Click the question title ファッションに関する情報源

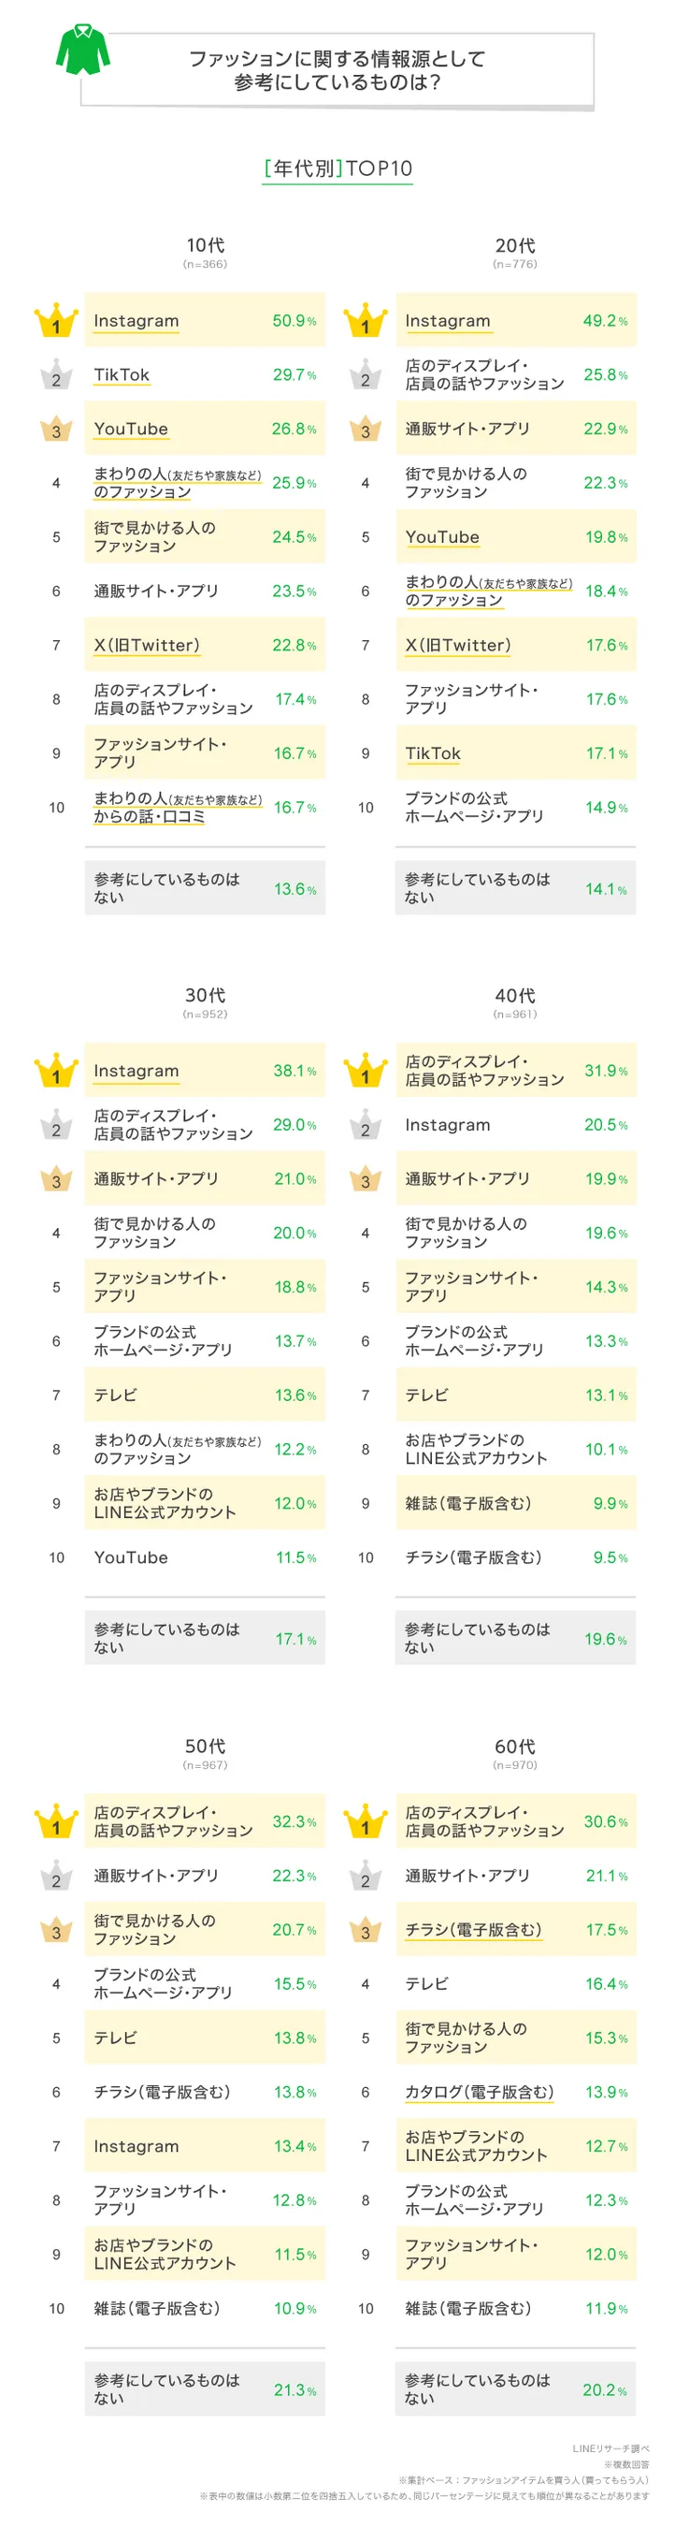[337, 70]
